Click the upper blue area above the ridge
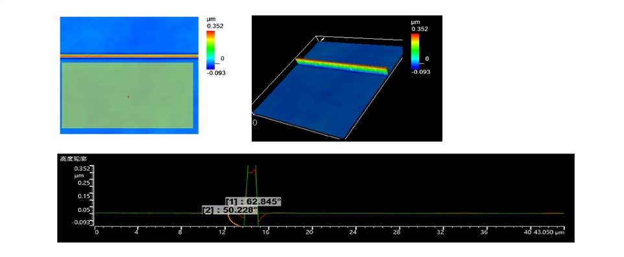Screen dimensions: 624x257 [129, 35]
